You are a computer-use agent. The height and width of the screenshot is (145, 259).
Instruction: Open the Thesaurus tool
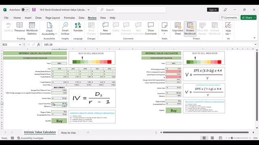pos(19,27)
